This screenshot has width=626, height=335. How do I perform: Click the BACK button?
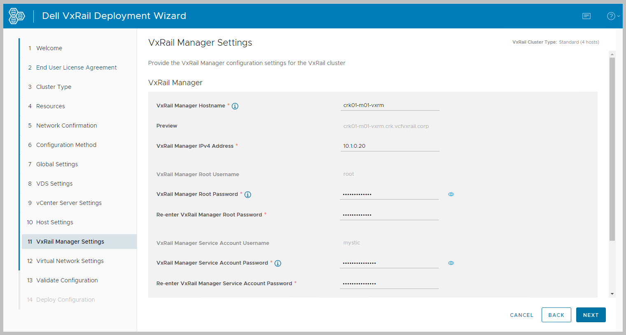tap(556, 315)
